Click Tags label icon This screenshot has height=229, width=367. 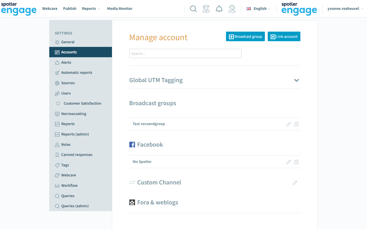(57, 165)
